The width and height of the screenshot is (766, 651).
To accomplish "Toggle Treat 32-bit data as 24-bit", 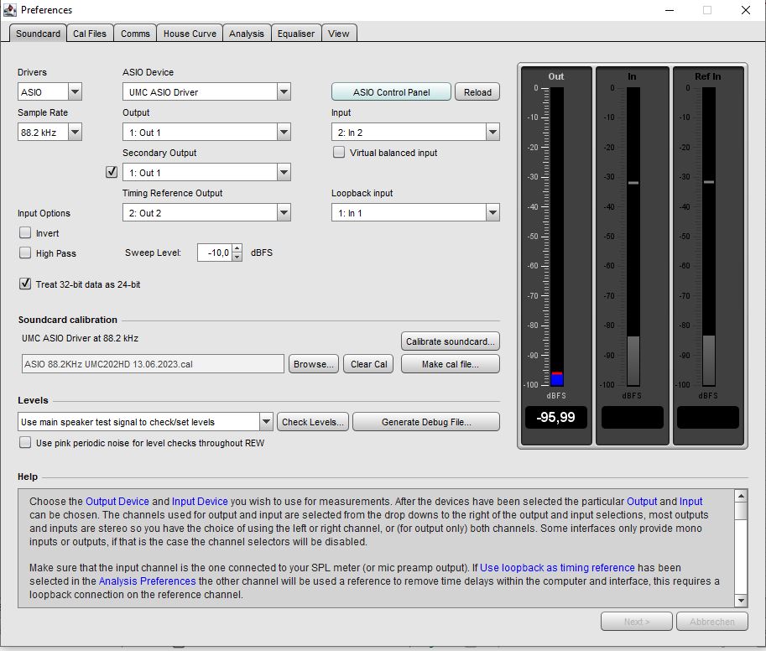I will pyautogui.click(x=25, y=284).
